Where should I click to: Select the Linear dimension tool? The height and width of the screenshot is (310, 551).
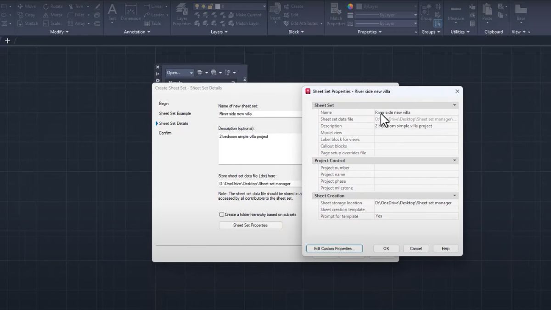153,6
